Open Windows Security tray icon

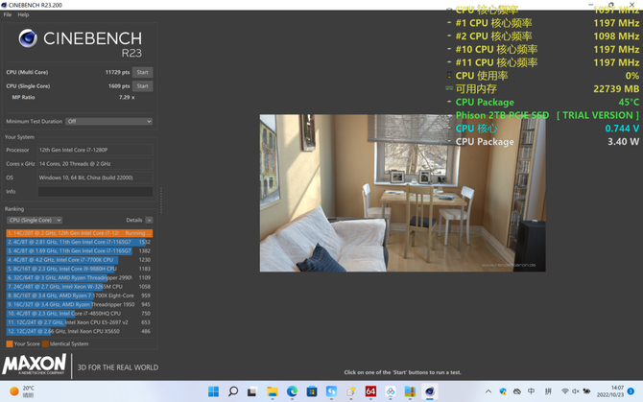pyautogui.click(x=503, y=391)
